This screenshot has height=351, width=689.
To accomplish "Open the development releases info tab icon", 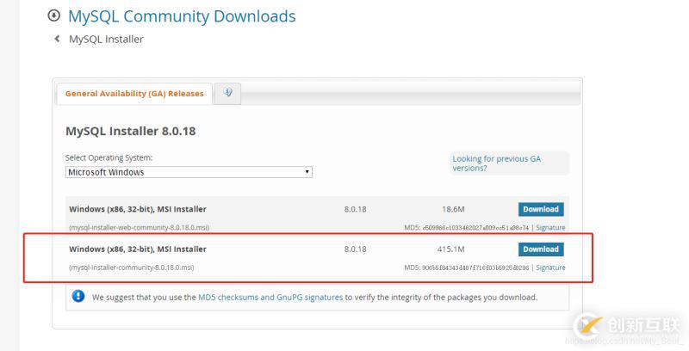I will point(227,93).
